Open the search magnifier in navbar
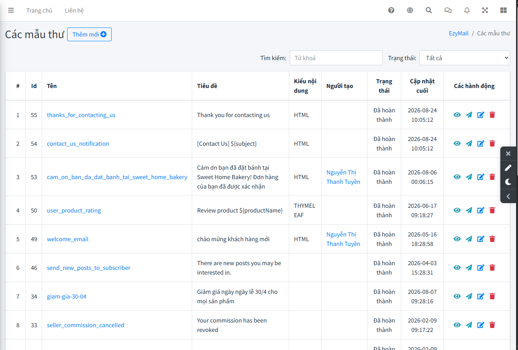The image size is (518, 350). click(x=429, y=11)
